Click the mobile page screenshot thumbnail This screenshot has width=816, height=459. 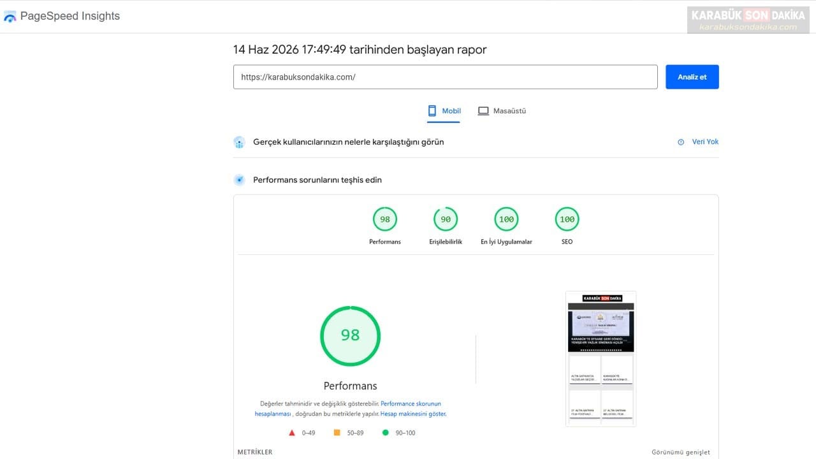pos(601,359)
